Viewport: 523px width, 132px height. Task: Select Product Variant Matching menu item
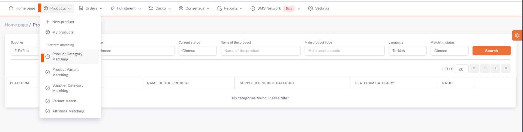pyautogui.click(x=70, y=72)
